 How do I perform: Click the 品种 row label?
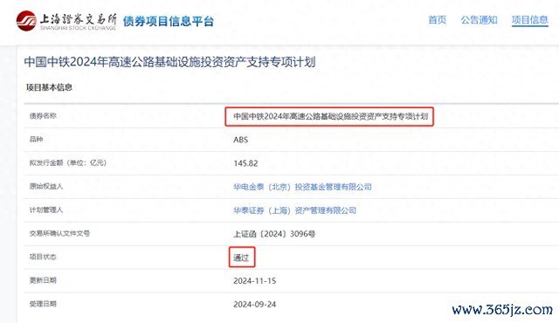36,140
